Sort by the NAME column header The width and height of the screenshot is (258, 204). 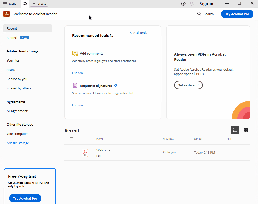[100, 139]
